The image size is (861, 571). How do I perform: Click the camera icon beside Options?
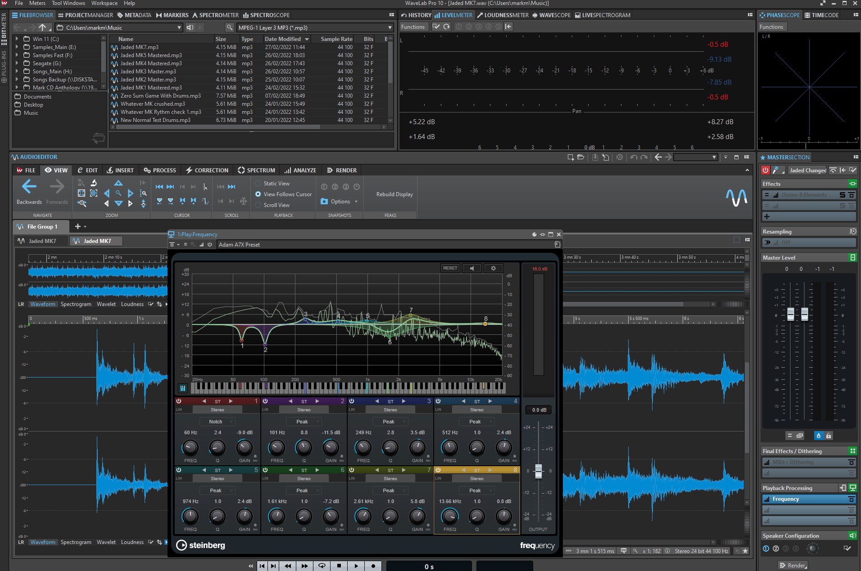click(324, 202)
